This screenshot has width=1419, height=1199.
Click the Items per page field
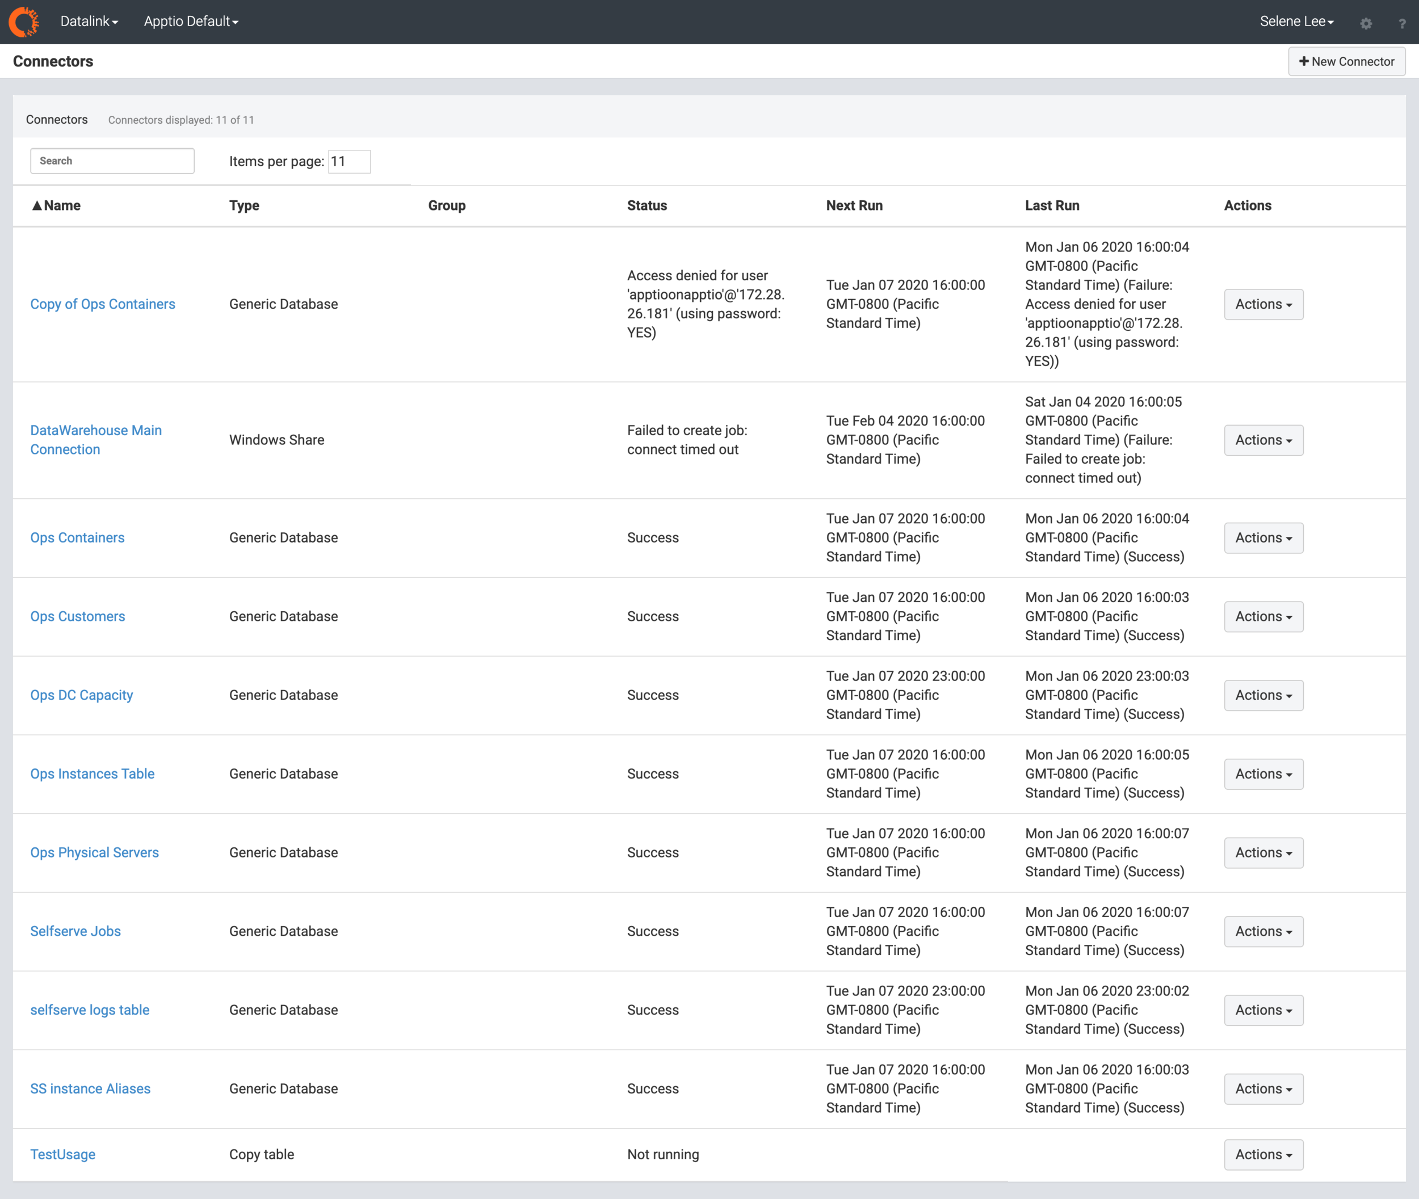349,162
